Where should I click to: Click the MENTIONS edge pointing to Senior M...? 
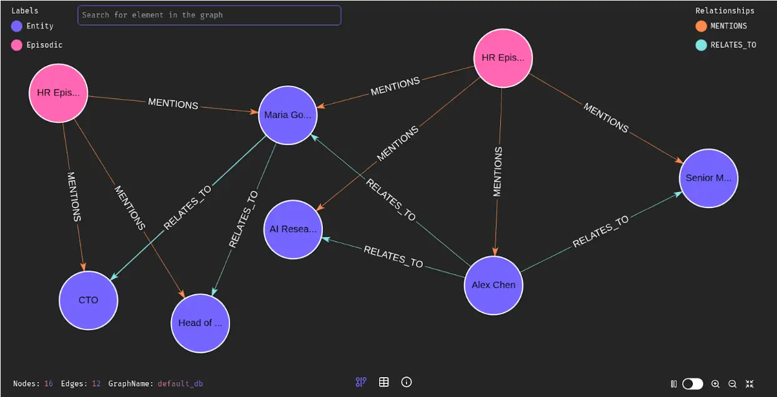click(606, 117)
